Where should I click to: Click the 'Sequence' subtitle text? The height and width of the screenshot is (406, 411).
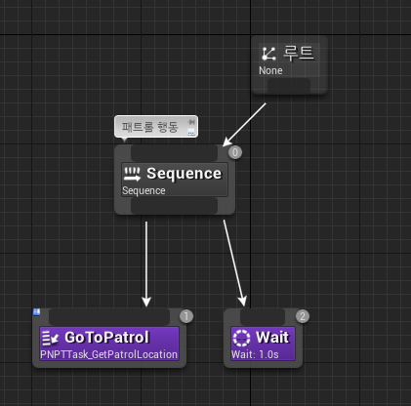[144, 190]
